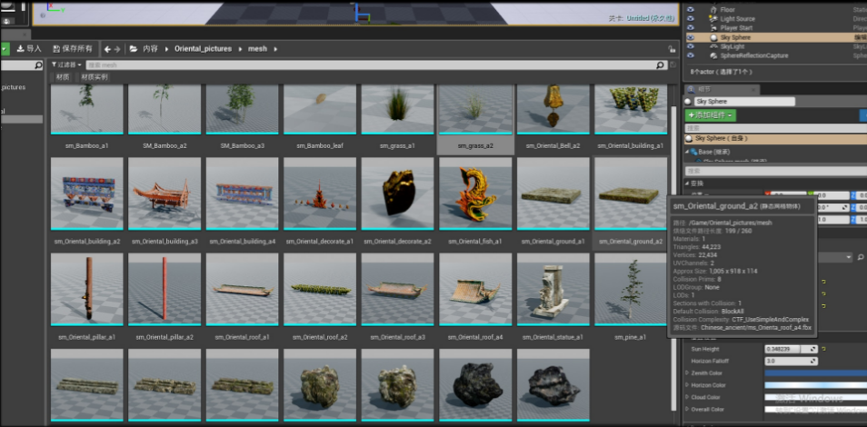The height and width of the screenshot is (427, 867).
Task: Select Oriental_pictures in the breadcrumb path
Action: click(203, 49)
